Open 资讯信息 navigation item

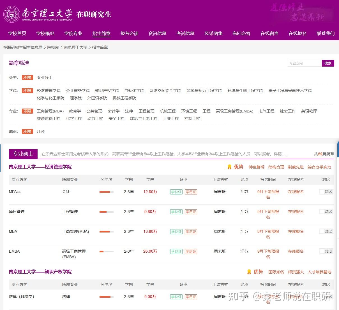coord(158,33)
